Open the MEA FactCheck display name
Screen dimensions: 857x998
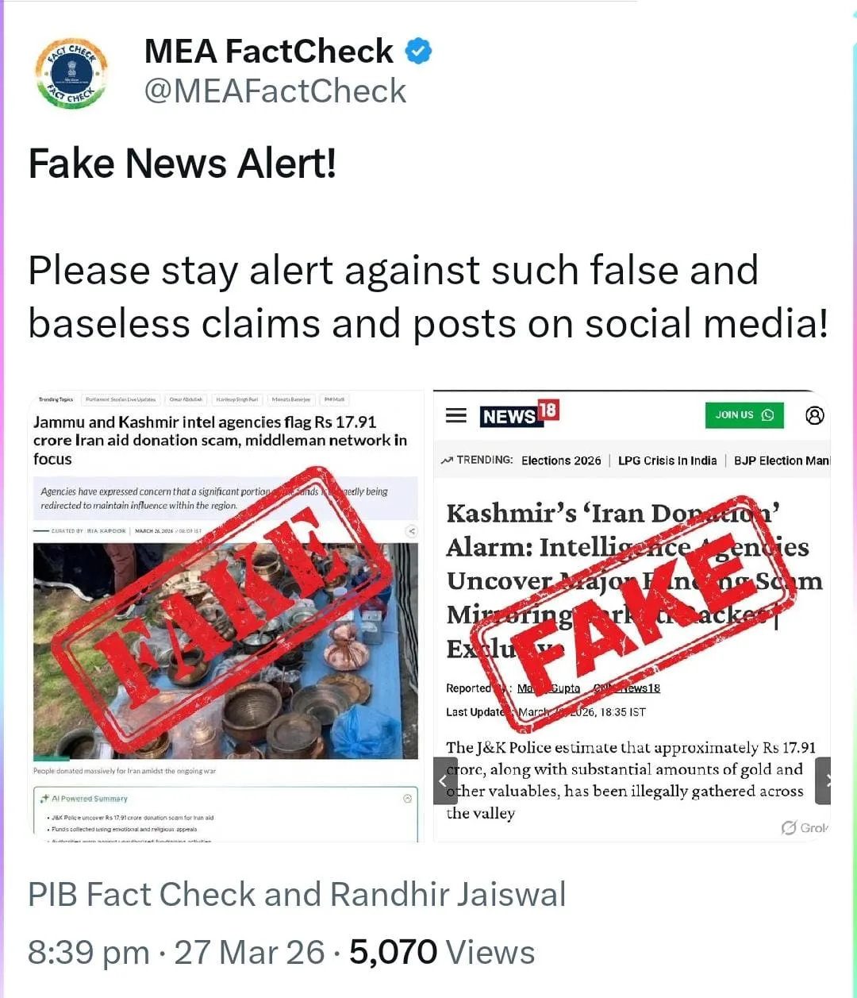(x=268, y=52)
